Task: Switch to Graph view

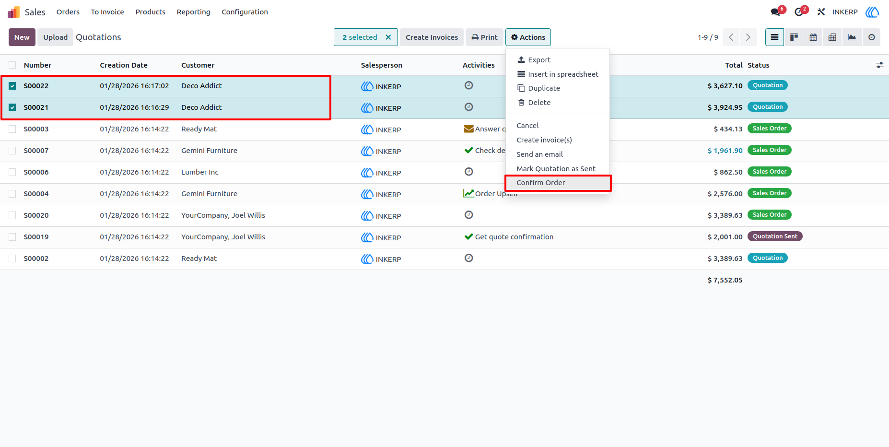Action: [852, 37]
